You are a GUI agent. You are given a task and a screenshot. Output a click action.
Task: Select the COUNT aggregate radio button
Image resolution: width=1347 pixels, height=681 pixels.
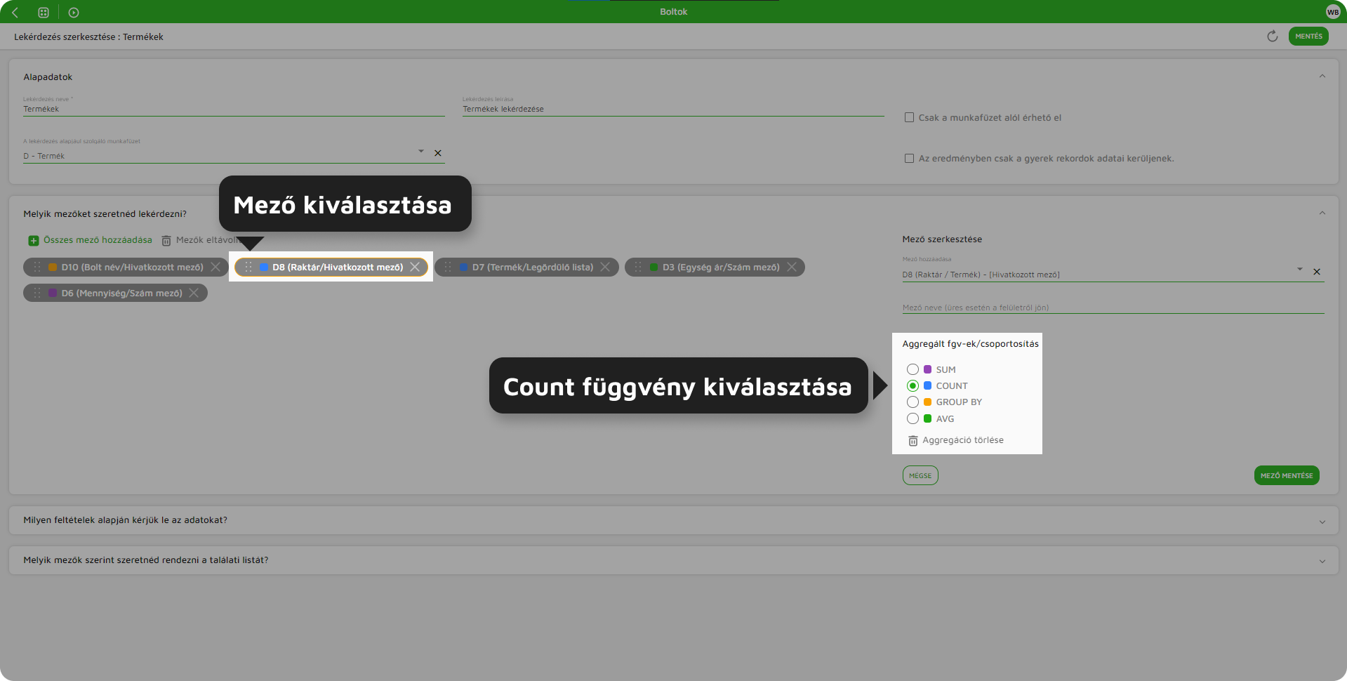pyautogui.click(x=913, y=385)
